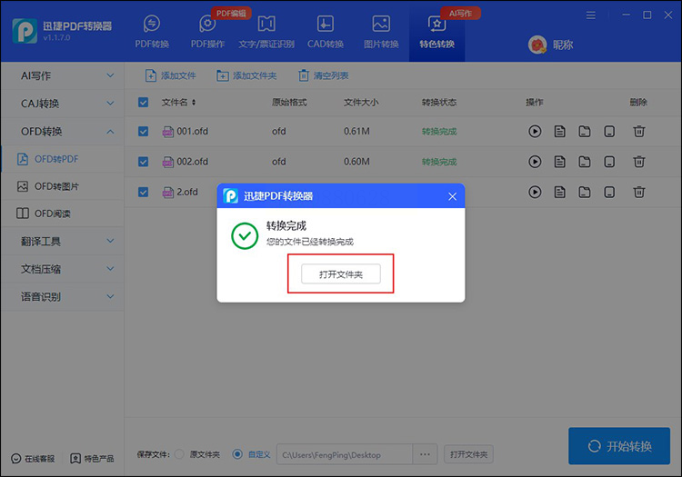The image size is (682, 477).
Task: Click 转换完成 status of 001.ofd
Action: [439, 132]
